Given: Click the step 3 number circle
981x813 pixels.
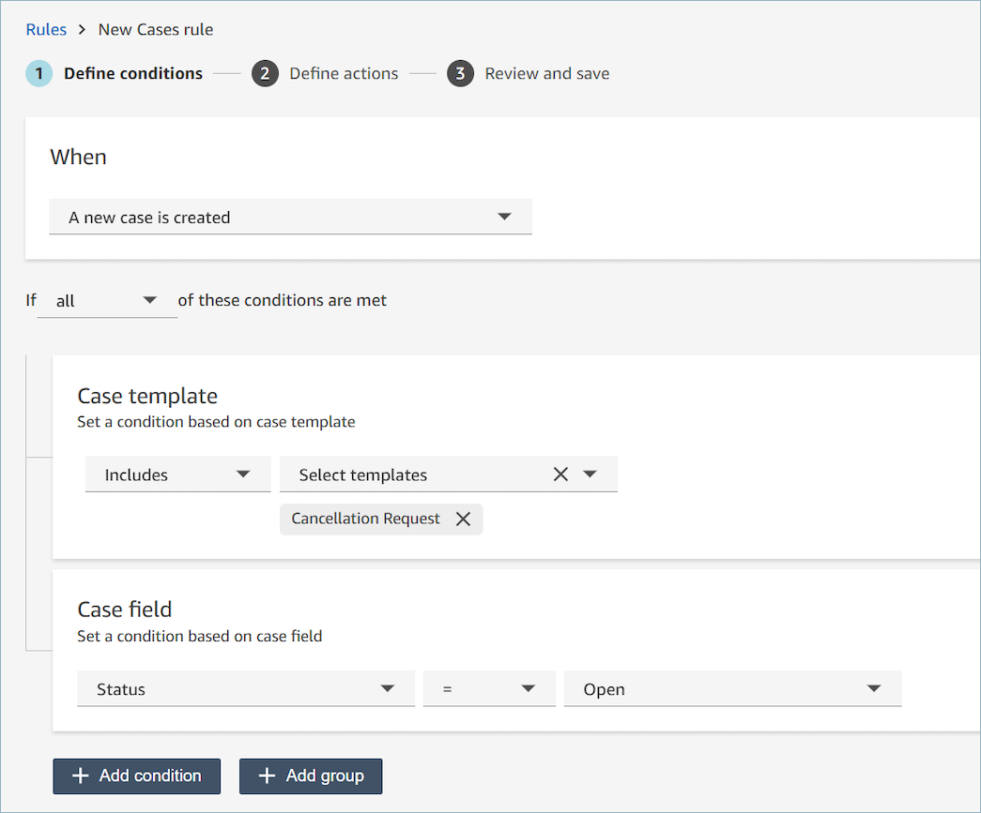Looking at the screenshot, I should tap(460, 73).
